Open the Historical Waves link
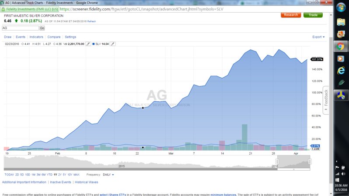 point(86,182)
